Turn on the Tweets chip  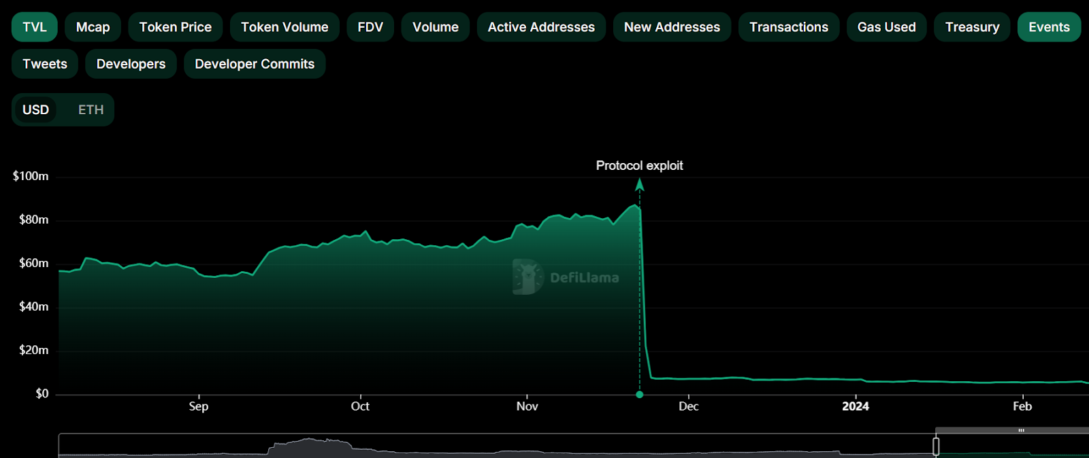click(45, 64)
